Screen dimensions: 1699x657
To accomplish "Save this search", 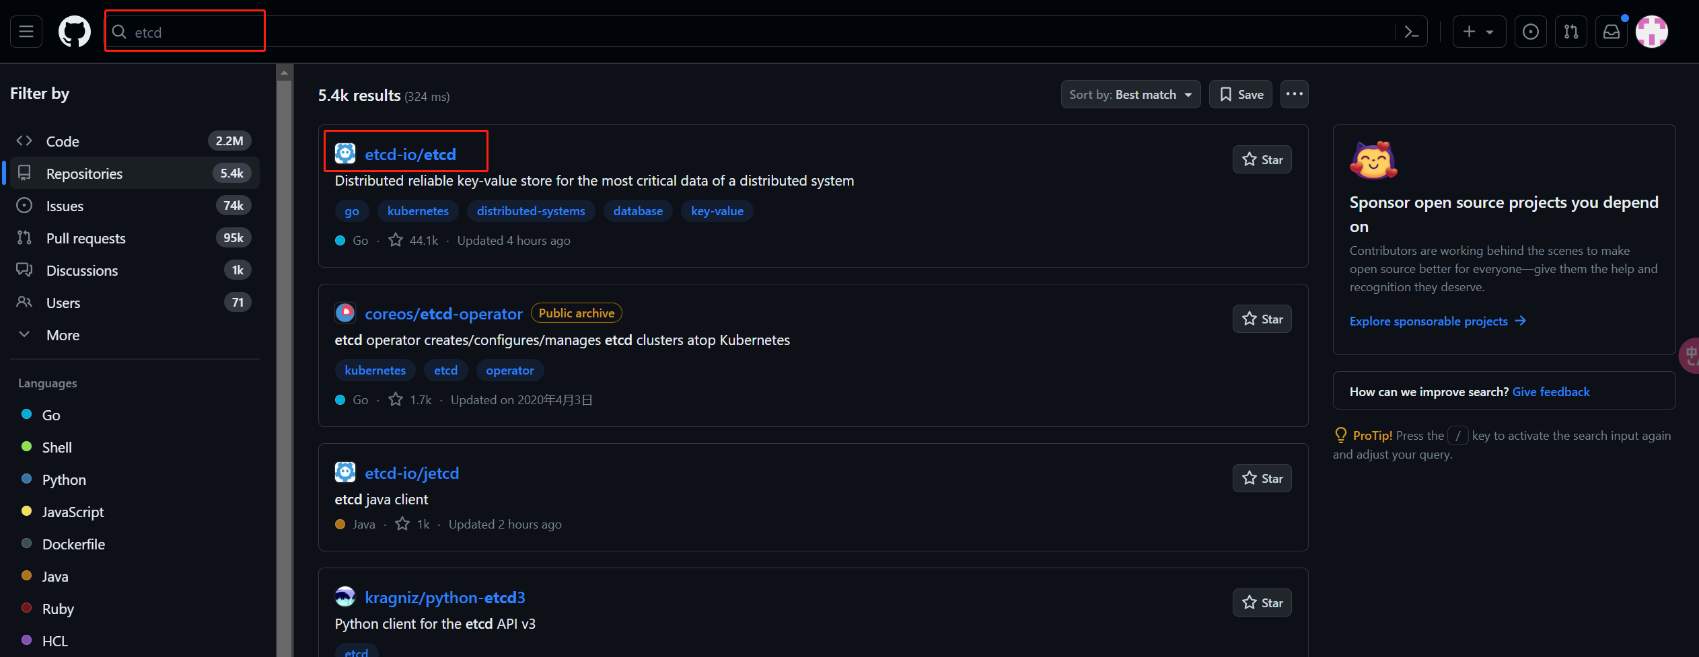I will tap(1241, 94).
